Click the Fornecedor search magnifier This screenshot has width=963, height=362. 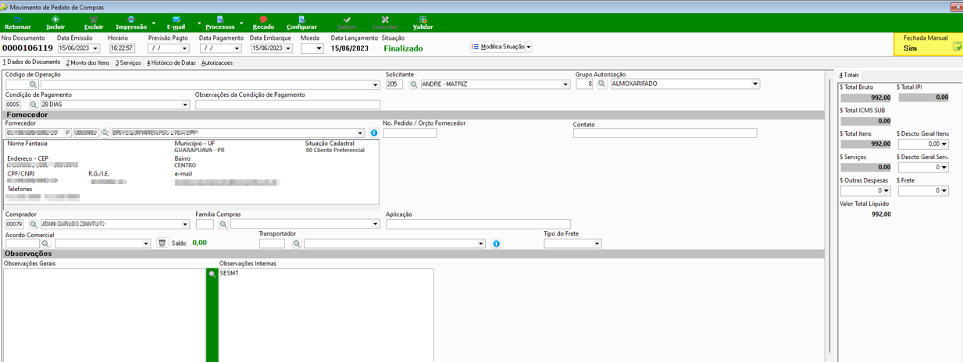click(x=105, y=133)
